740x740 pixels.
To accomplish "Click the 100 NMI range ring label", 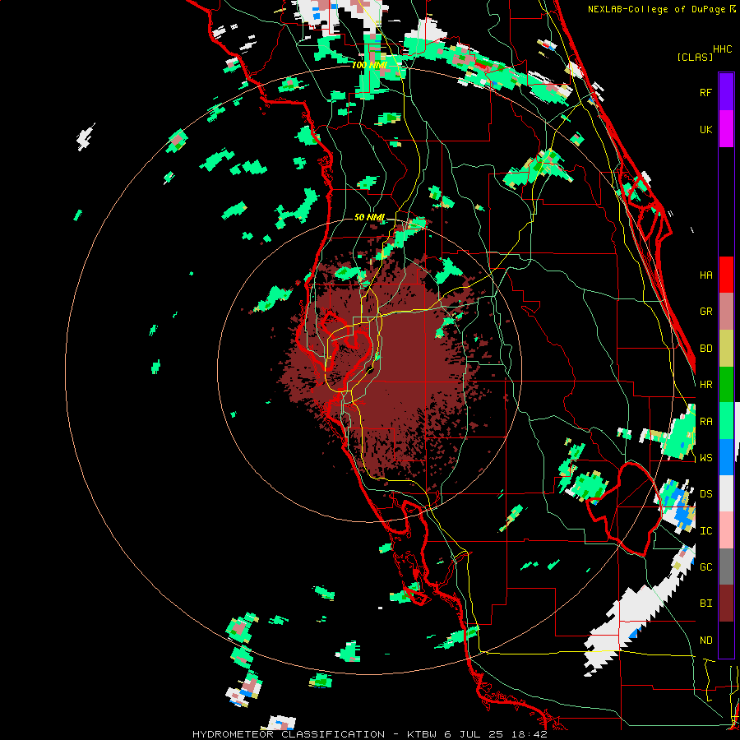I will [x=369, y=65].
